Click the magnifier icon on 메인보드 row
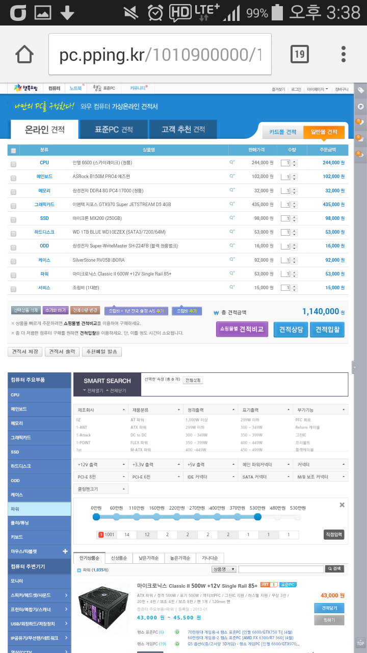367x653 pixels. coord(232,176)
